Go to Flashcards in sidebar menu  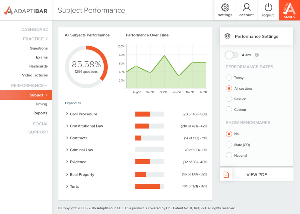(38, 66)
